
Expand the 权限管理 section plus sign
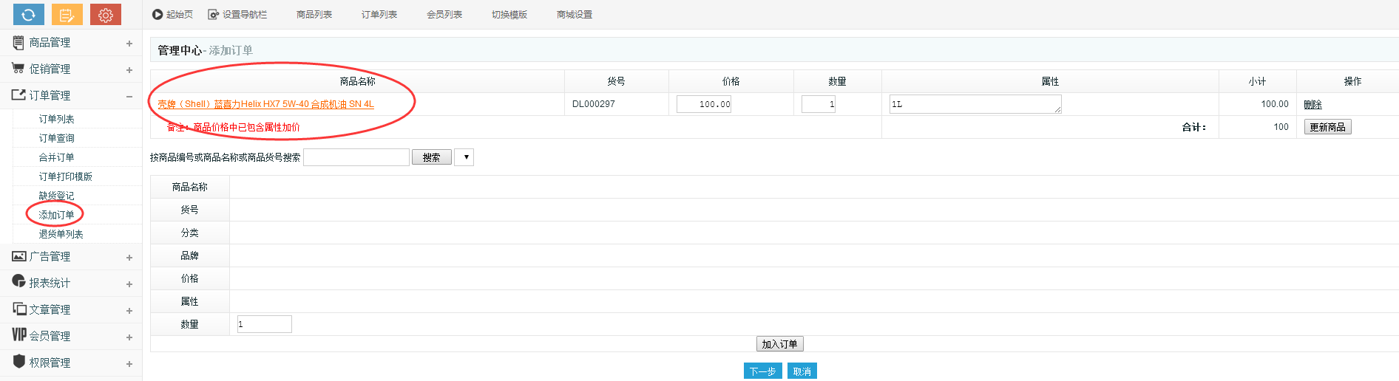coord(129,364)
